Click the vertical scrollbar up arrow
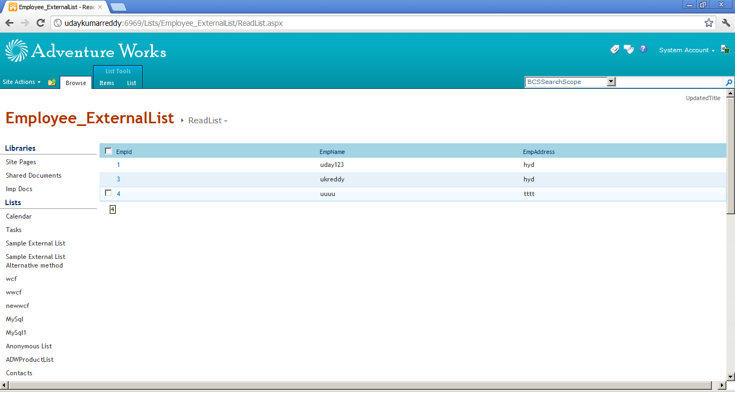735x393 pixels. coord(730,94)
